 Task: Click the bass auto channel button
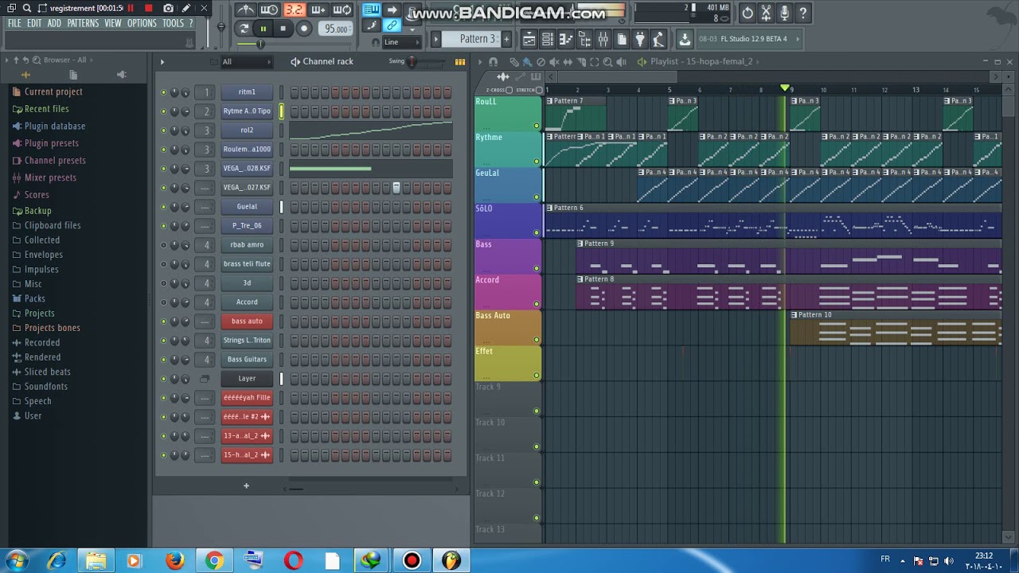pyautogui.click(x=247, y=322)
